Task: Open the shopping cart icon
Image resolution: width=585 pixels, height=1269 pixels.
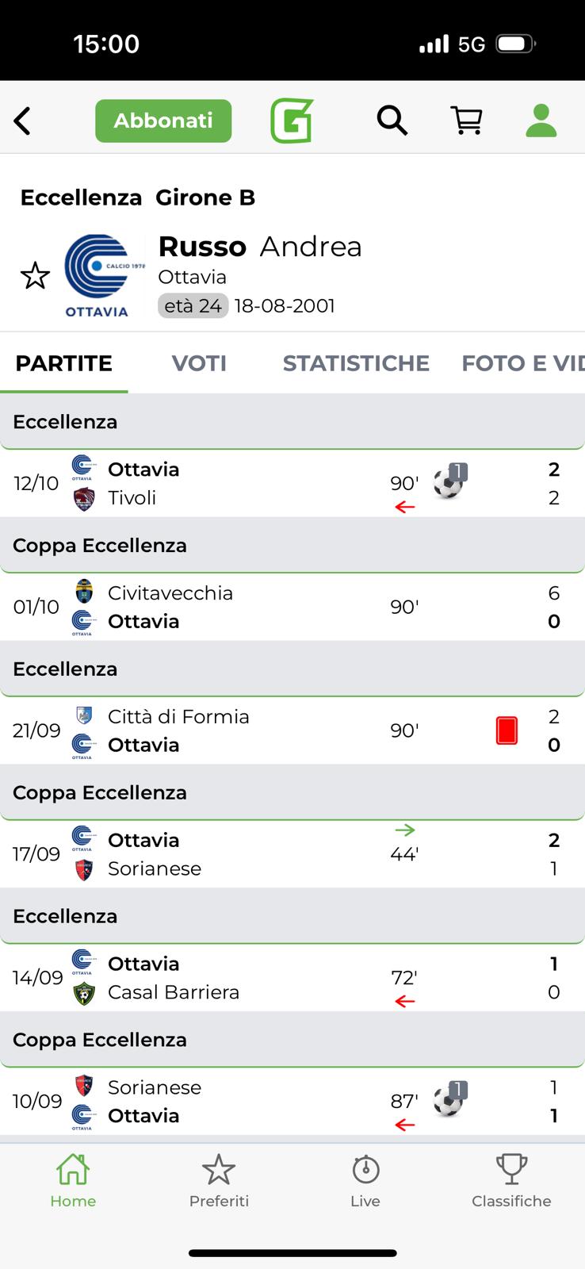Action: pos(467,121)
